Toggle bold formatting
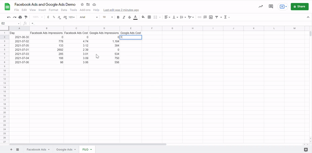Screen dimensions: 312x153 [118, 17]
